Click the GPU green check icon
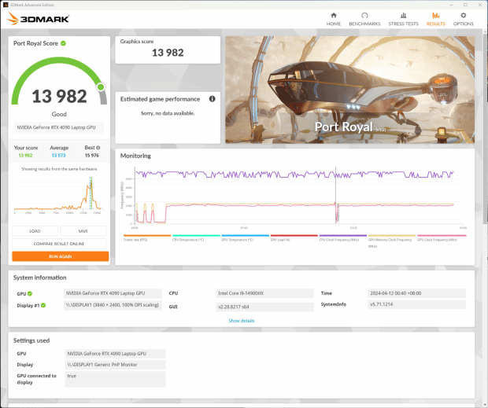This screenshot has width=488, height=408. pyautogui.click(x=30, y=293)
